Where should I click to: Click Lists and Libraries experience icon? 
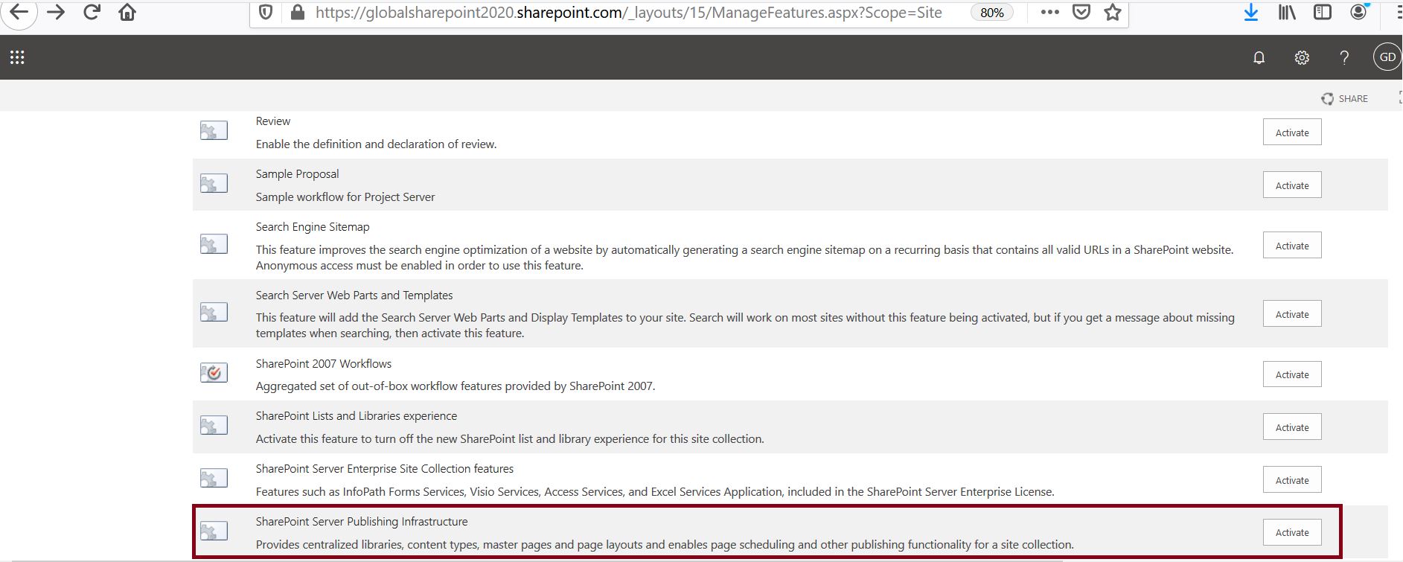click(x=214, y=426)
